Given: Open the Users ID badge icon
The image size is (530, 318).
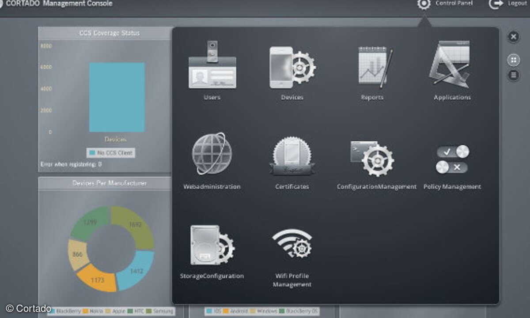Looking at the screenshot, I should [212, 65].
